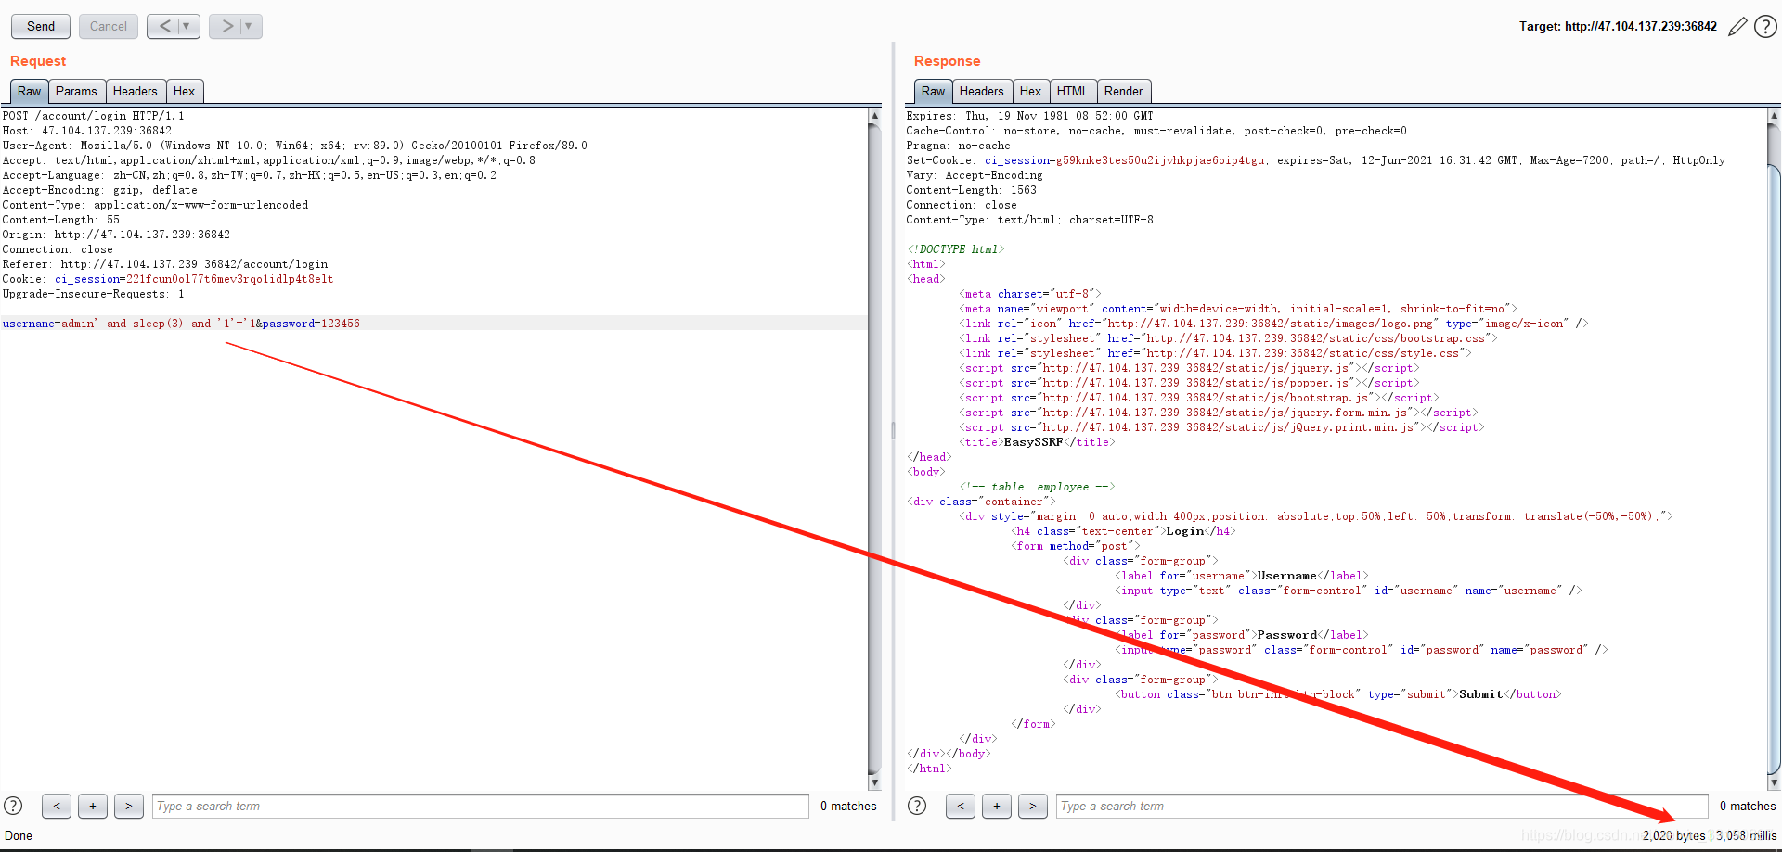The width and height of the screenshot is (1782, 852).
Task: Click the 'table: employee' comment in response
Action: pyautogui.click(x=1037, y=487)
